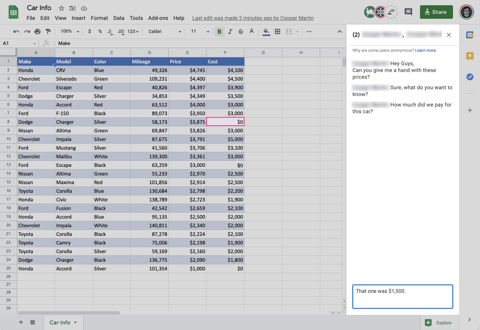Open the Google Calendar side panel
The width and height of the screenshot is (480, 330).
(470, 35)
